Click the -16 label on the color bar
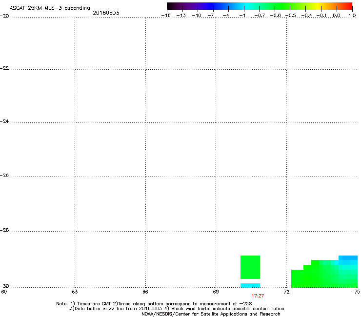 (x=166, y=16)
